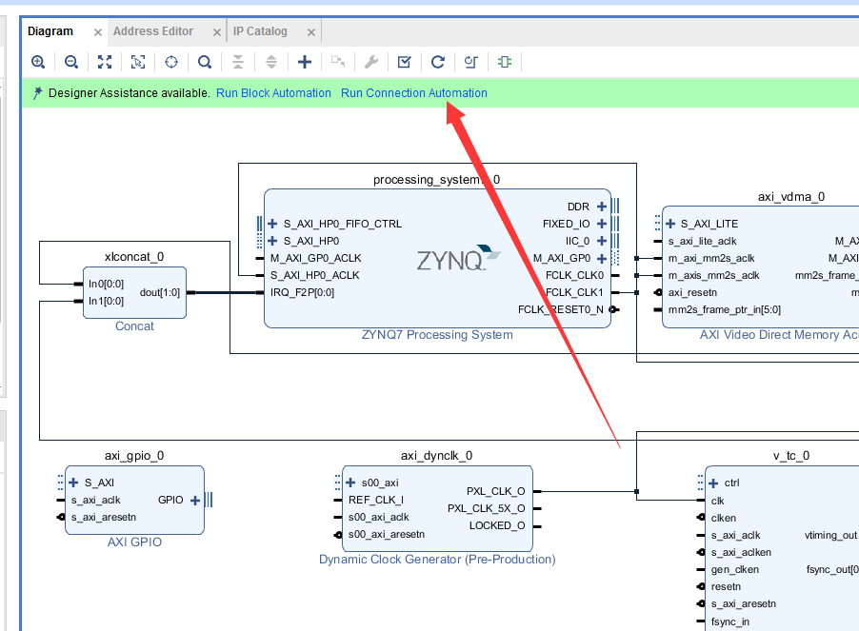Open the Address Editor tab
This screenshot has height=631, width=859.
tap(153, 31)
